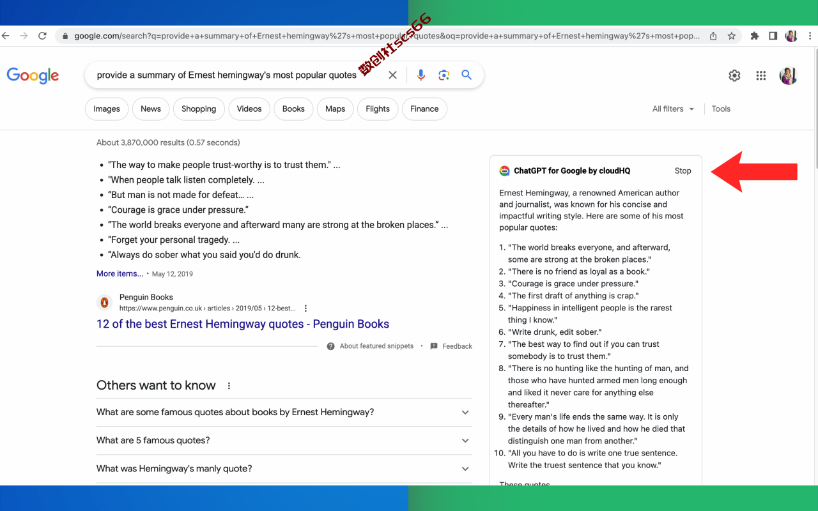Open the All filters dropdown

click(673, 109)
